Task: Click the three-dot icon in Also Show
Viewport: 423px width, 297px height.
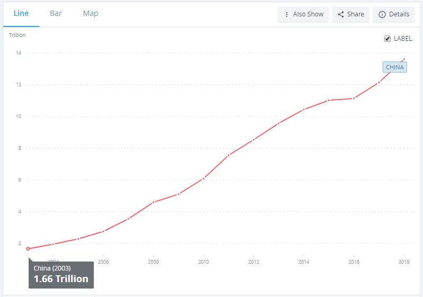Action: pos(287,14)
